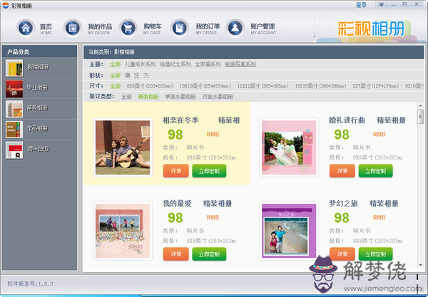The height and width of the screenshot is (297, 428).
Task: Click 立即定制 for 梦幻之旅
Action: (376, 254)
